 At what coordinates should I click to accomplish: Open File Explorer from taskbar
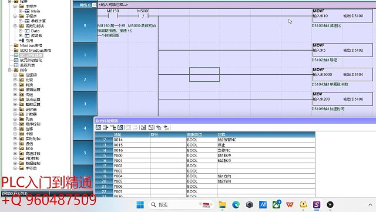[222, 205]
